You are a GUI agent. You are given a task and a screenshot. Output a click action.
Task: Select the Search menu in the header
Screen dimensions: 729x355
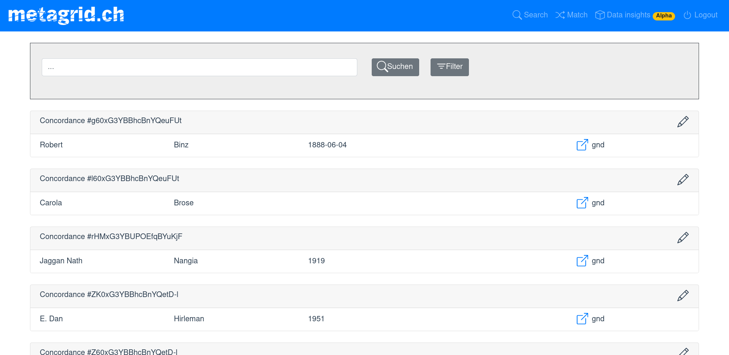(x=530, y=15)
